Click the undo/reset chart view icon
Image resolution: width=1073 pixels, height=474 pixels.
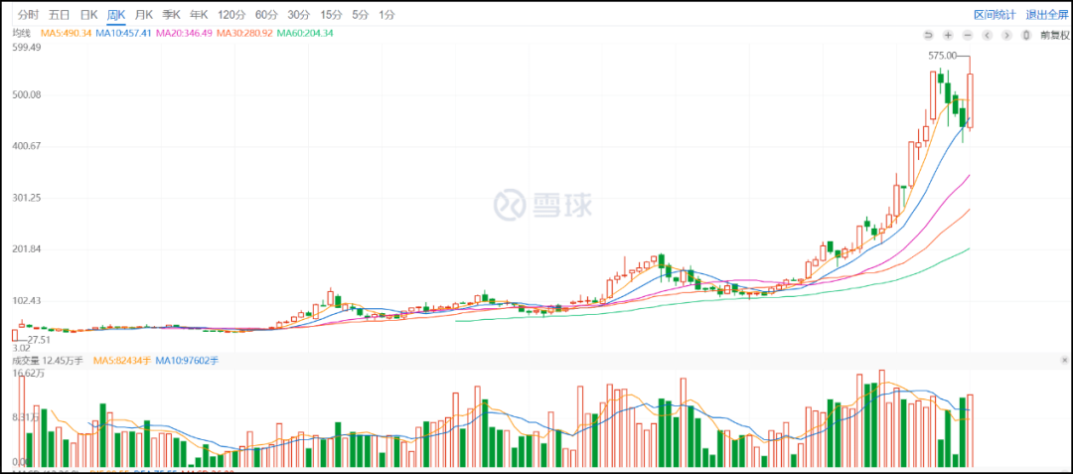(929, 35)
